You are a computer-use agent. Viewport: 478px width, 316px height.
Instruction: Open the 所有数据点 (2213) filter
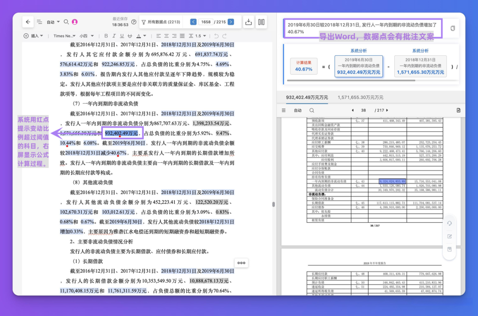coord(161,22)
